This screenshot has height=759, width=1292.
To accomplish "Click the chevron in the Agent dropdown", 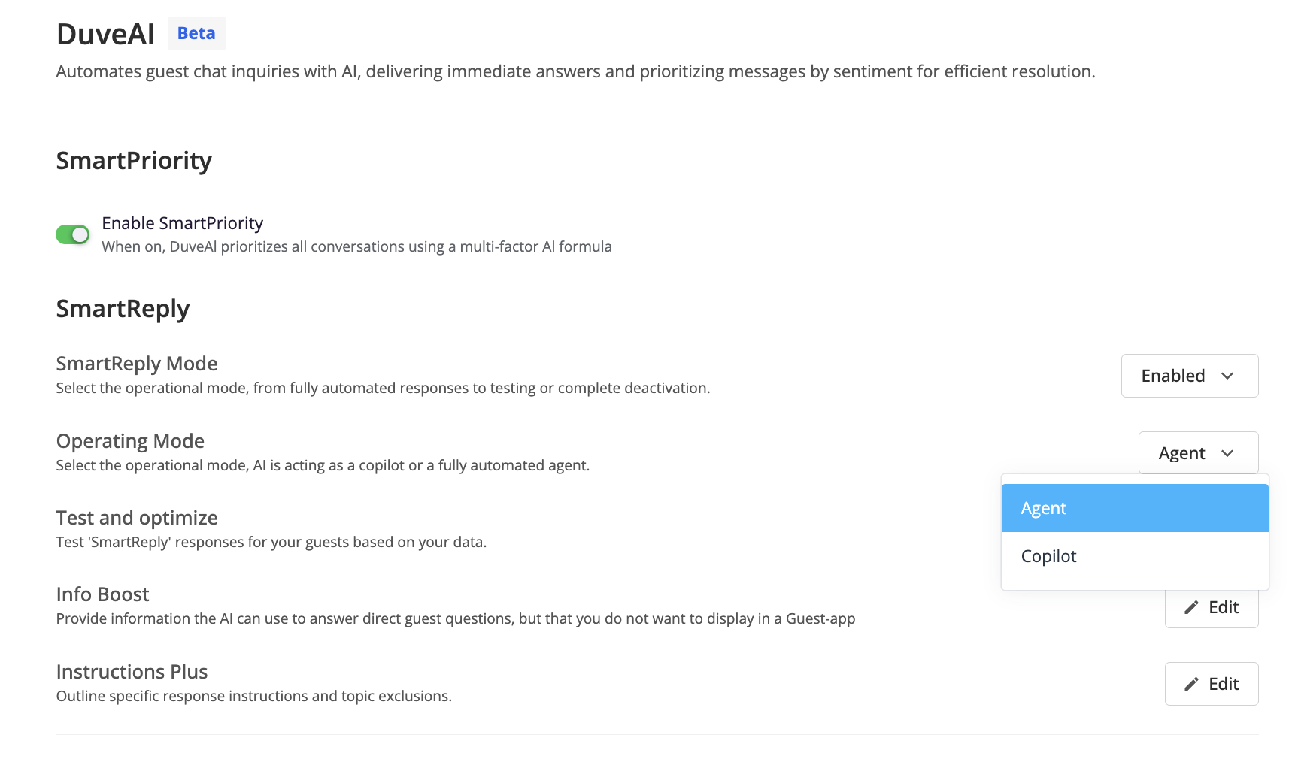I will 1227,453.
